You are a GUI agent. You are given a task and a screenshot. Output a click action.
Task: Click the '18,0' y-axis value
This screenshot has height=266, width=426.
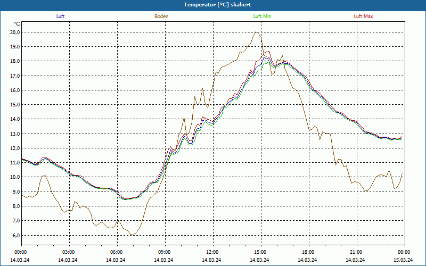(15, 61)
